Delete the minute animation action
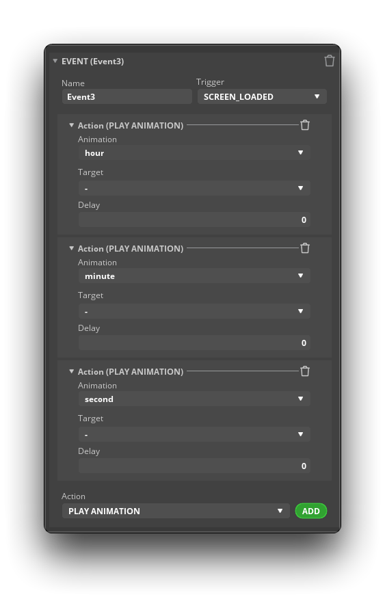385x599 pixels. click(305, 248)
